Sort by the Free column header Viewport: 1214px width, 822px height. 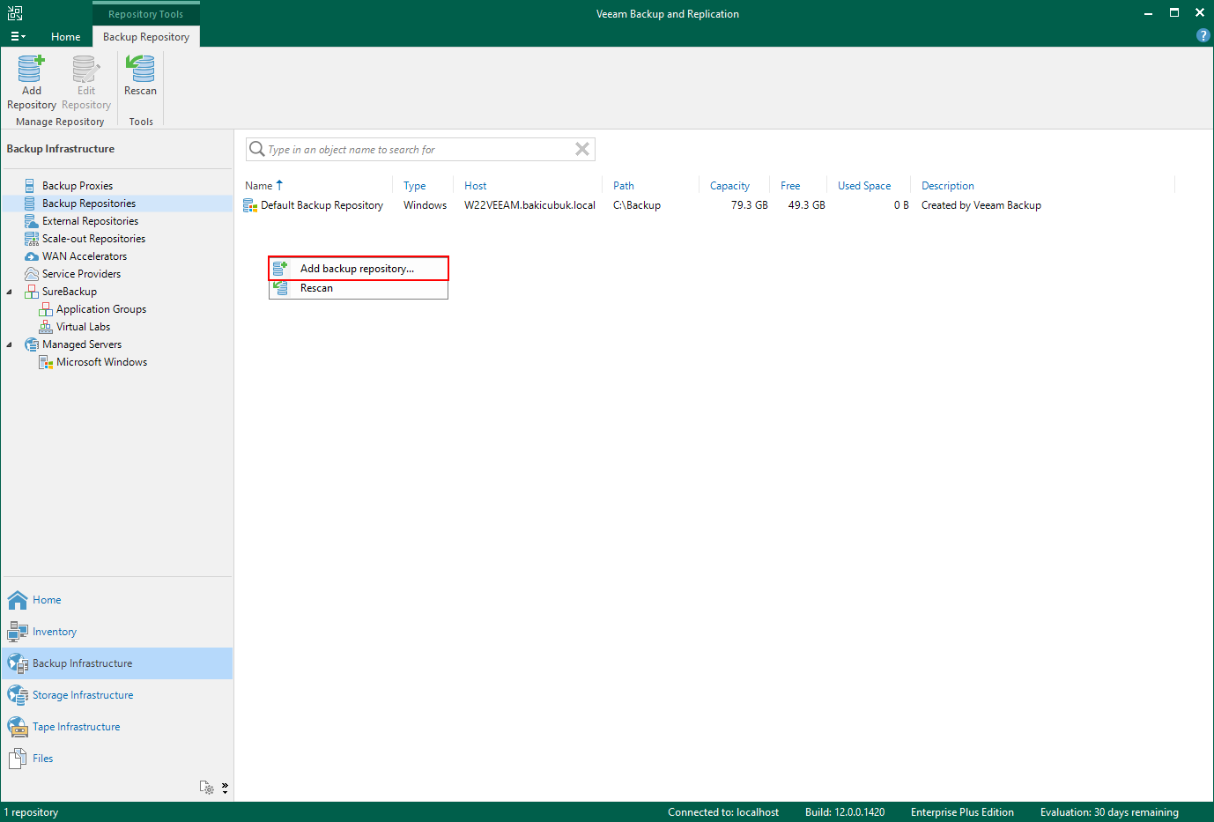790,186
